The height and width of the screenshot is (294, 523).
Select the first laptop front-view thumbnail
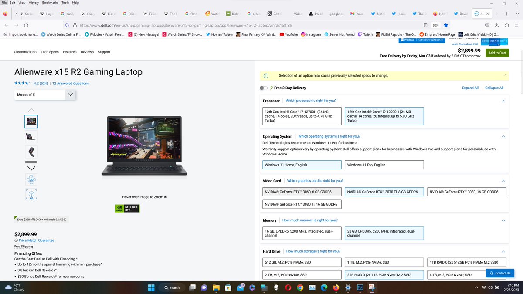(x=31, y=122)
